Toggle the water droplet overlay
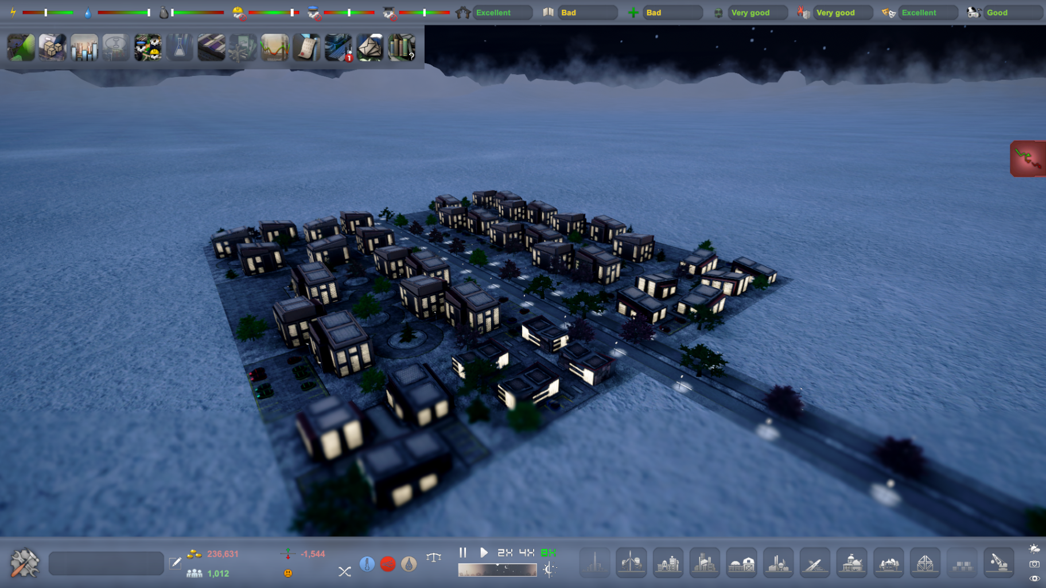1046x588 pixels. (x=409, y=564)
